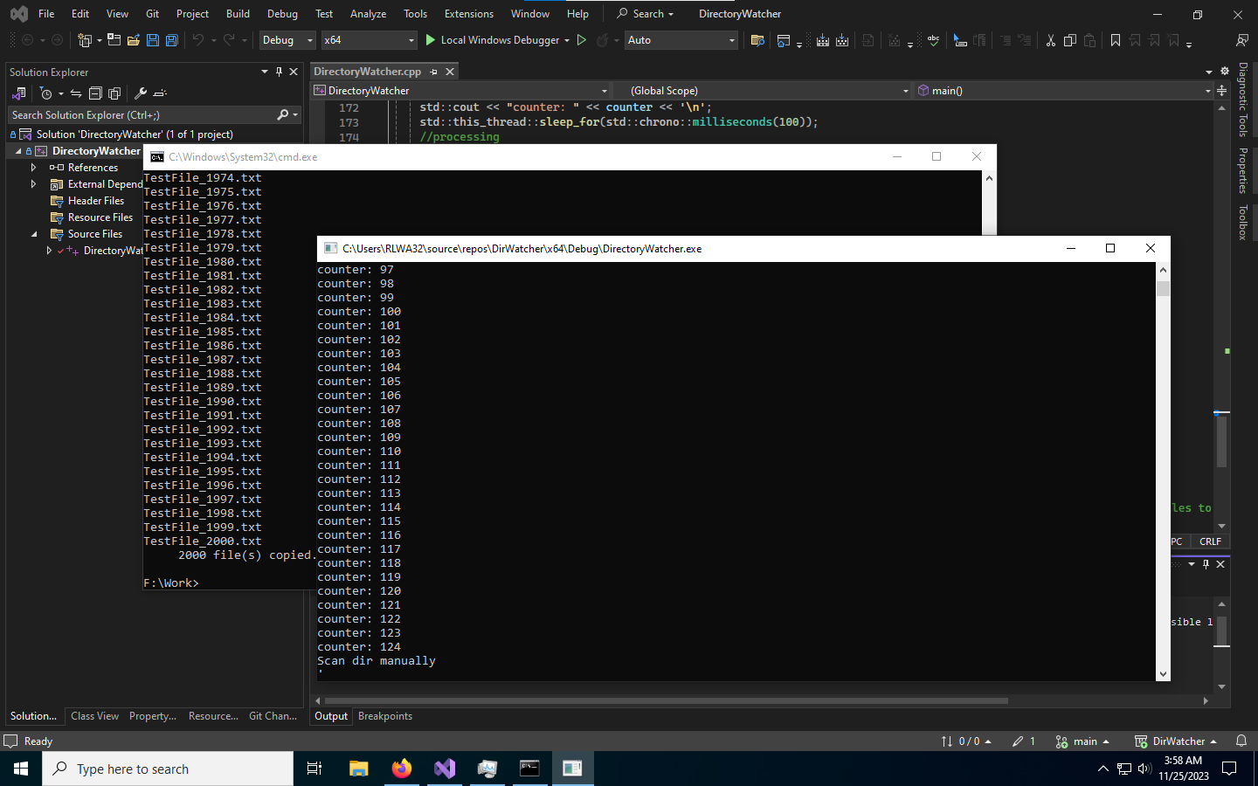
Task: Click the horizontal scrollbar above the Output tab
Action: coord(667,700)
